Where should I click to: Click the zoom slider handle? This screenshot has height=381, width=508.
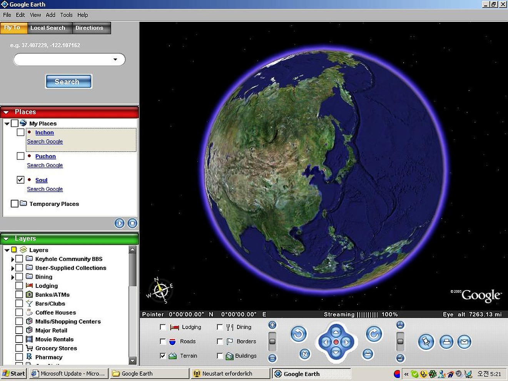tap(272, 341)
